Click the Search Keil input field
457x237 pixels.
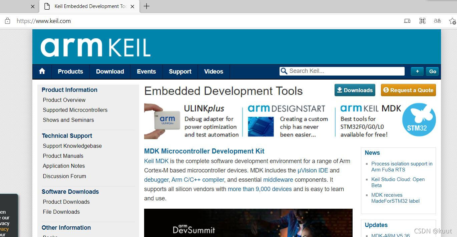click(x=342, y=71)
